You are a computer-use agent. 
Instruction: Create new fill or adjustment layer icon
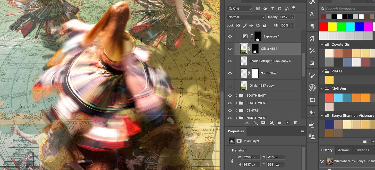point(271,123)
